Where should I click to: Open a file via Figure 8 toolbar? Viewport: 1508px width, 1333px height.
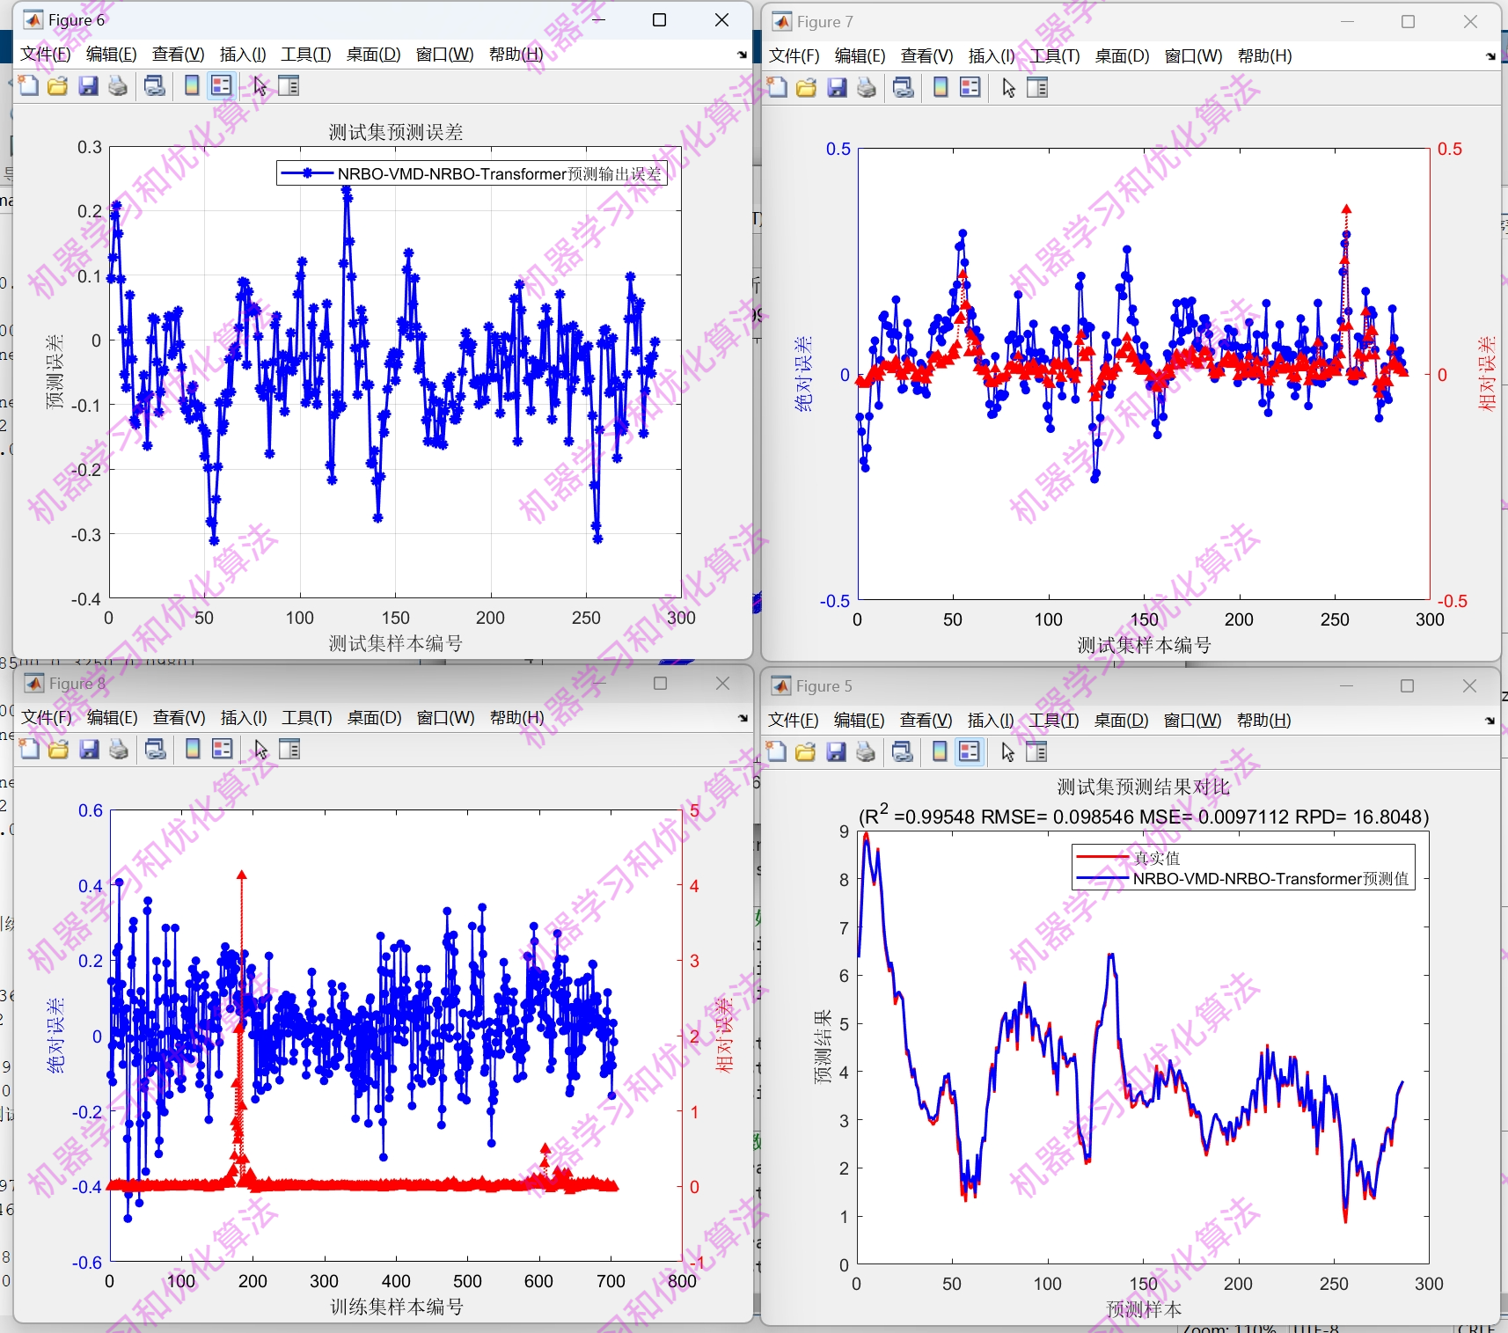coord(59,749)
